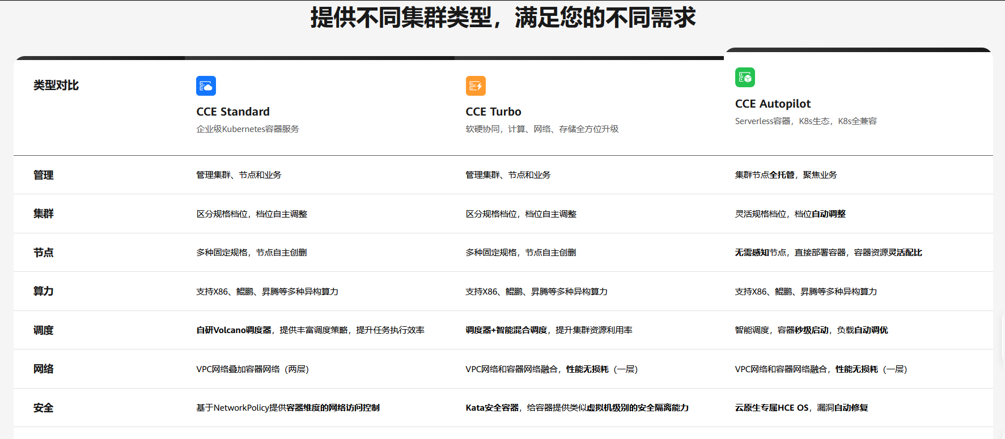The image size is (1005, 439).
Task: Click the blue CCE Standard icon
Action: 206,86
